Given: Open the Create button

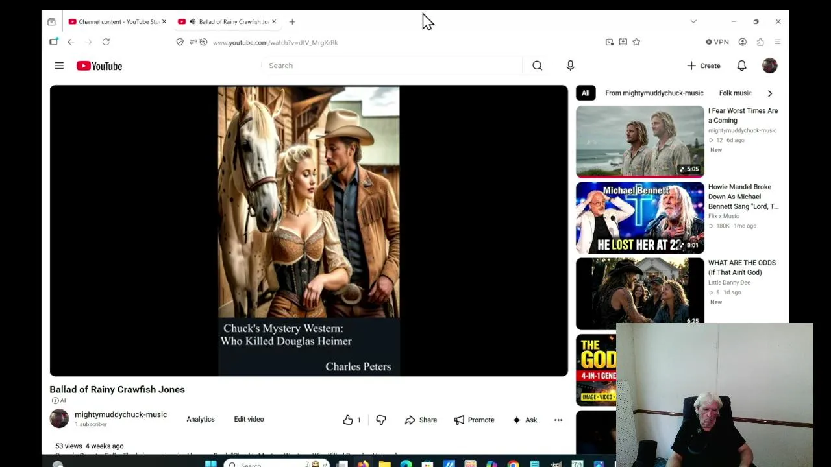Looking at the screenshot, I should [x=704, y=66].
